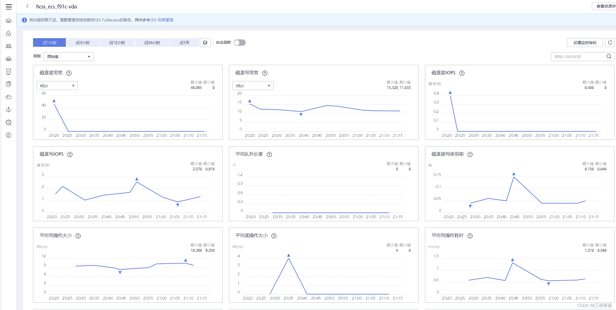Open the globe icon in sidebar
The width and height of the screenshot is (616, 310).
9,123
